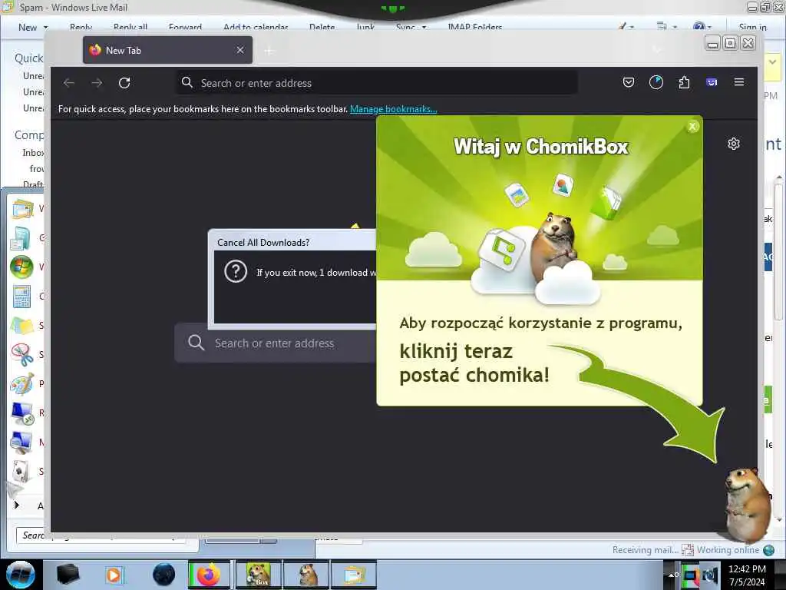
Task: Open the green Windows orb icon in Start menu
Action: point(21,267)
